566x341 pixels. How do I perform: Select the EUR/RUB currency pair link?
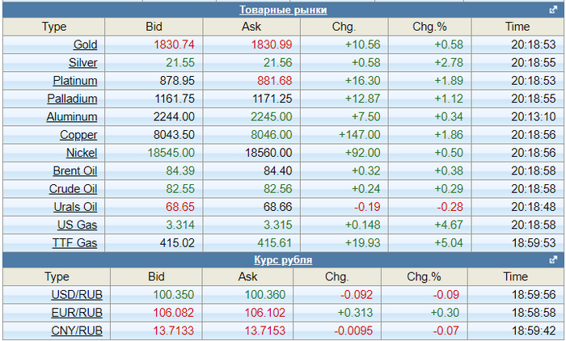click(x=77, y=313)
